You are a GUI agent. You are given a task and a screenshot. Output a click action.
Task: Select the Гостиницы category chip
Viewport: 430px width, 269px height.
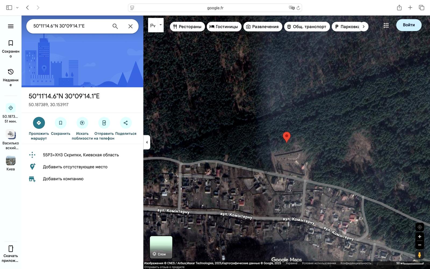[x=224, y=27]
